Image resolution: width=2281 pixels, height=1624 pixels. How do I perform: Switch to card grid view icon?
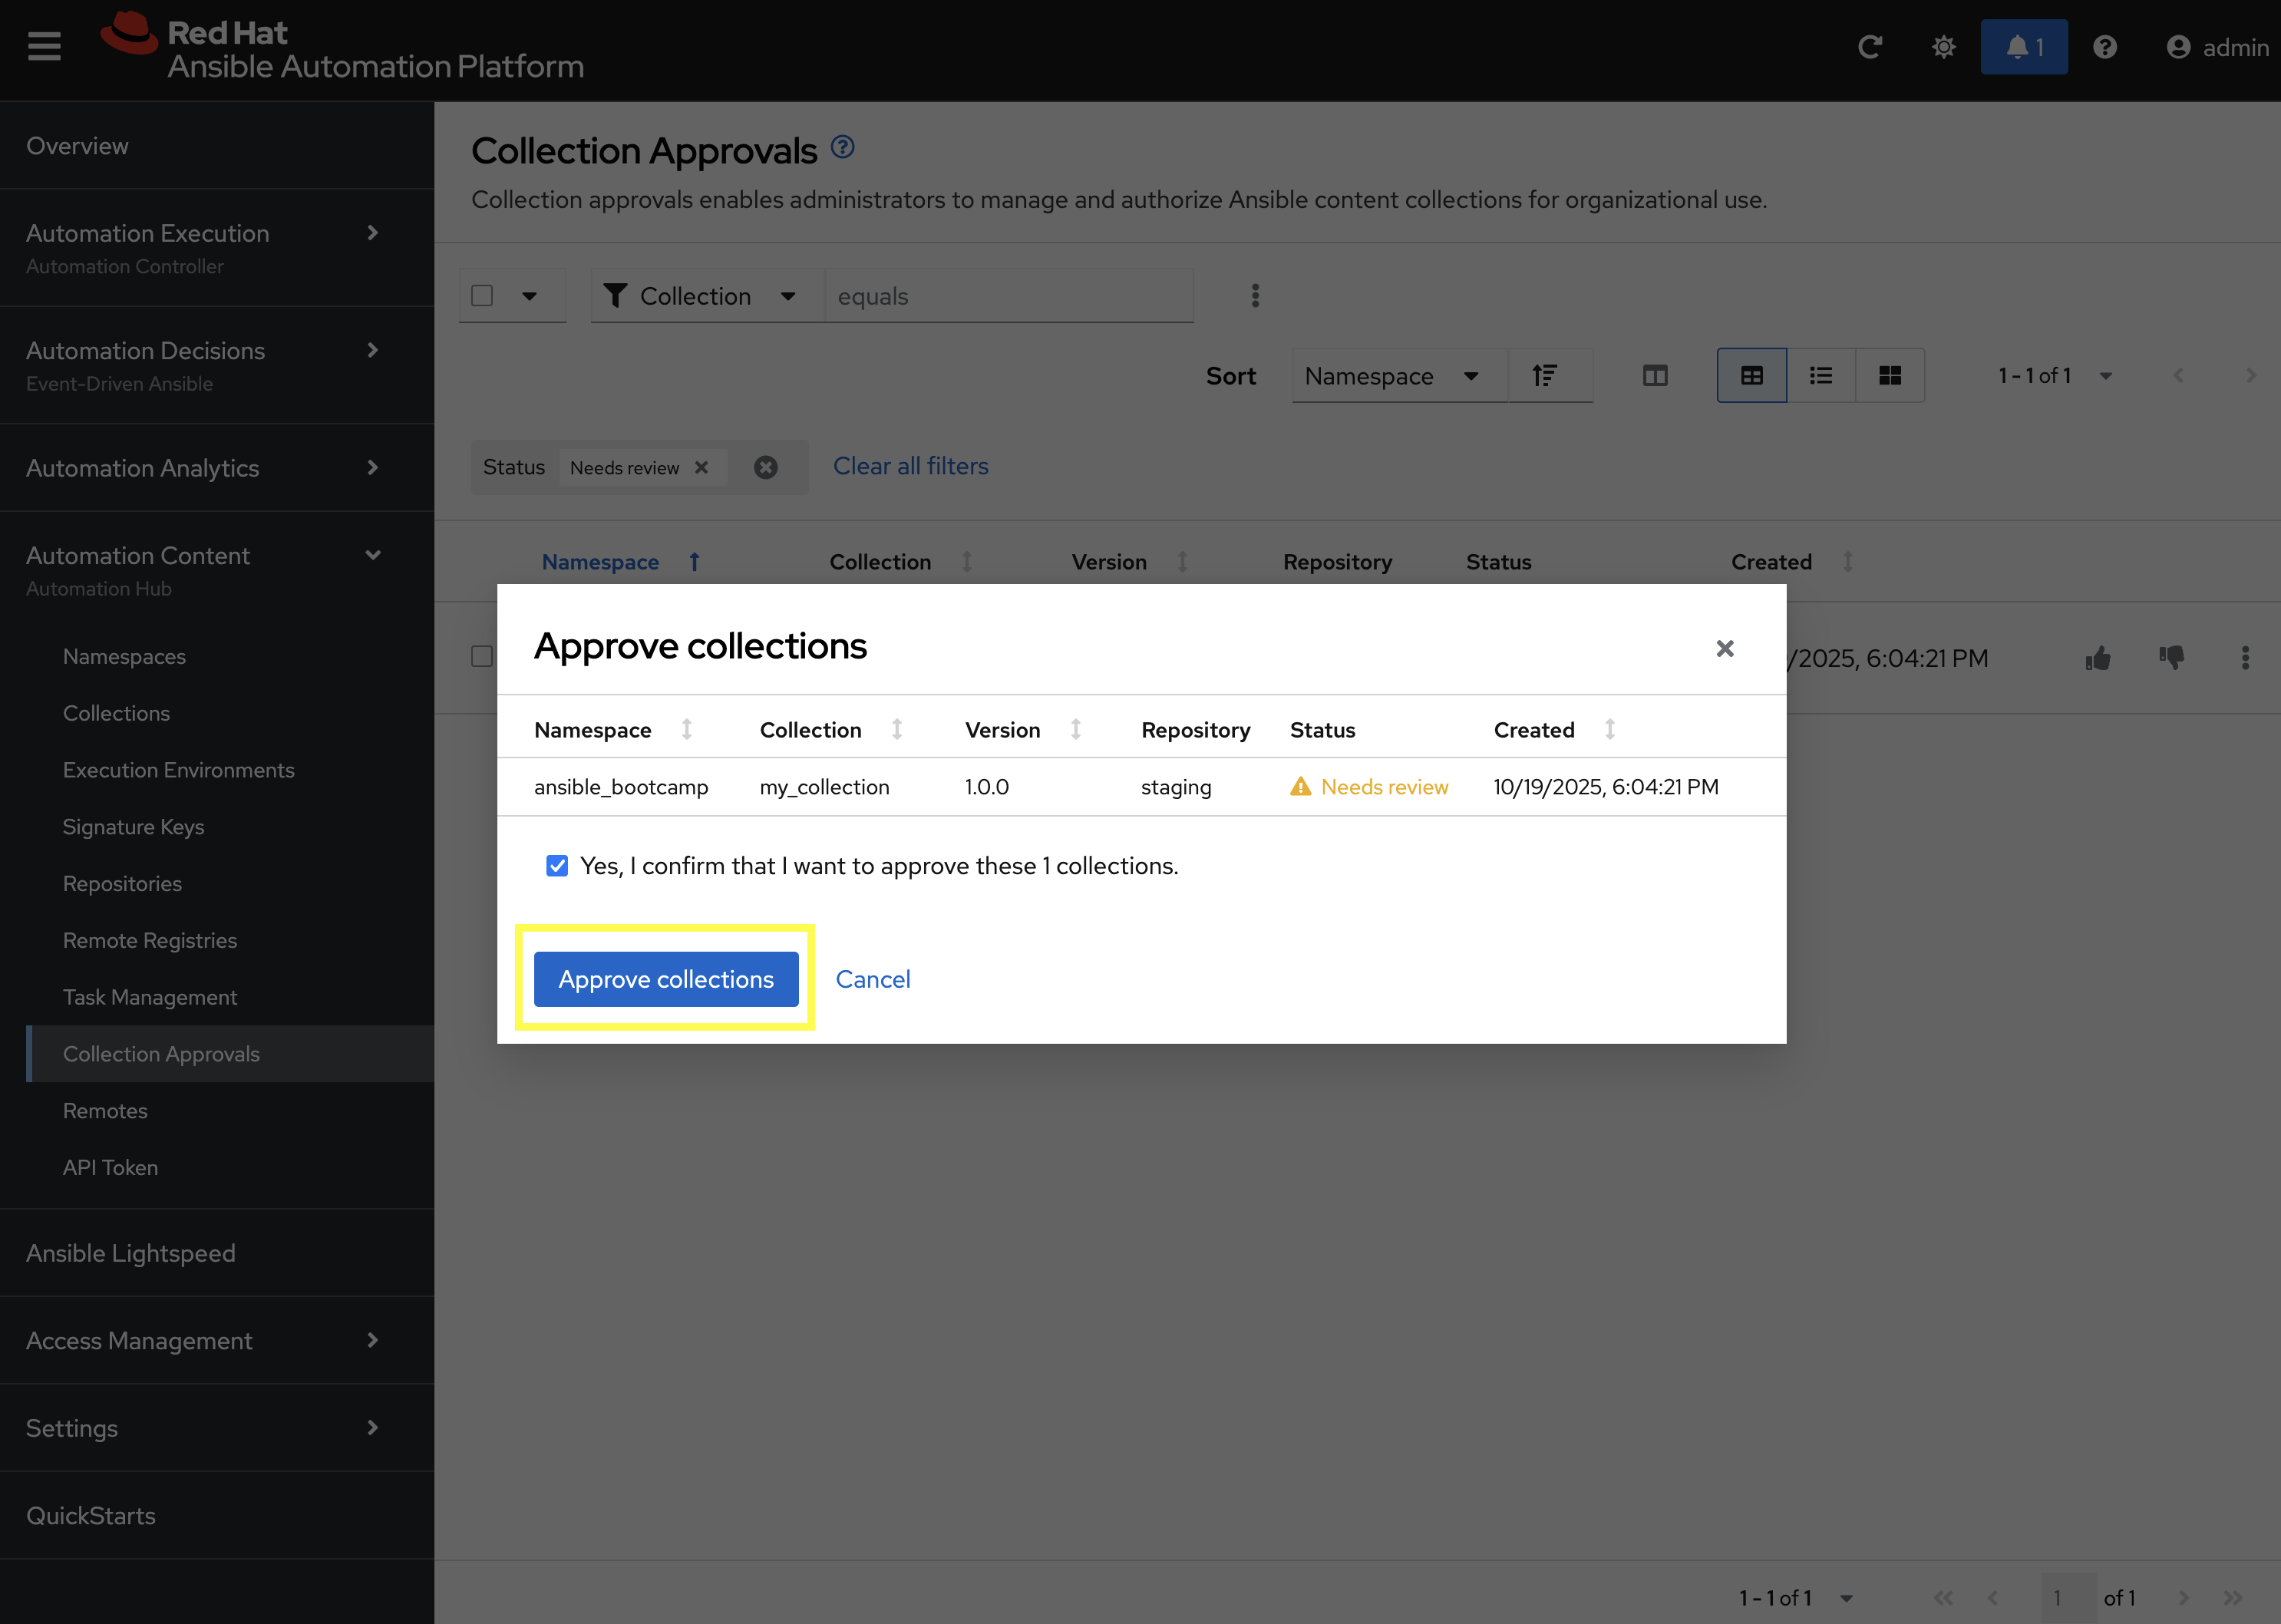[1889, 376]
